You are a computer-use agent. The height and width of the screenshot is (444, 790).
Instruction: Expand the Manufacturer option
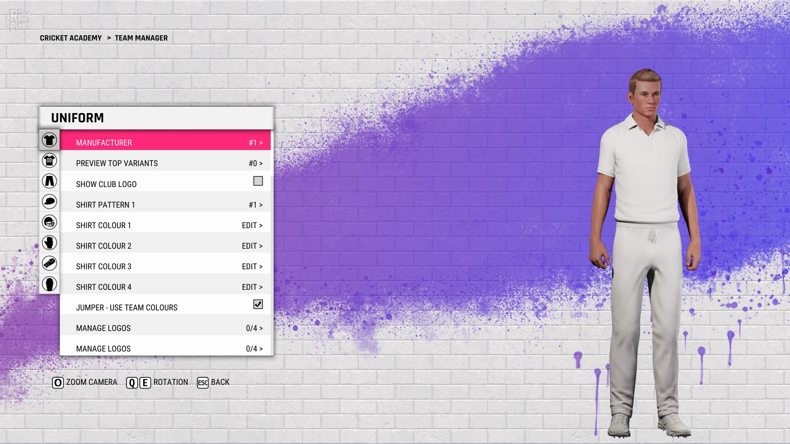165,142
